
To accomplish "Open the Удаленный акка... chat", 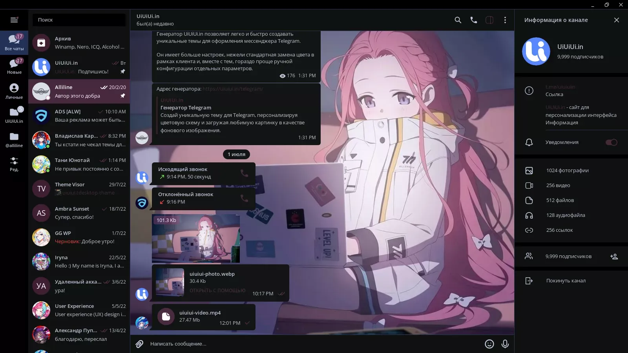I will pyautogui.click(x=79, y=286).
